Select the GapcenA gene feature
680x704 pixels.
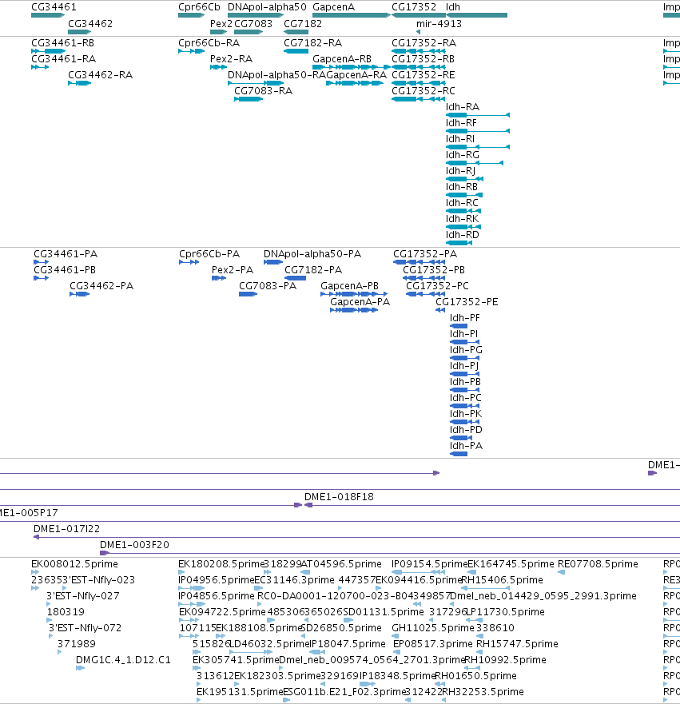tap(352, 15)
